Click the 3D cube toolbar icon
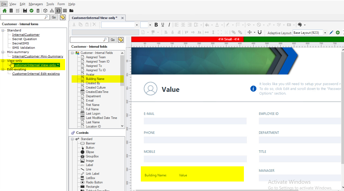The width and height of the screenshot is (344, 191). 45,11
